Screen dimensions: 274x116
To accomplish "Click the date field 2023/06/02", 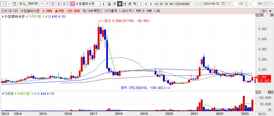I will point(212,4).
